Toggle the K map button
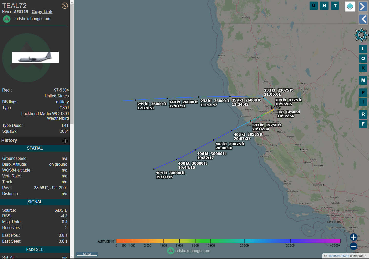The image size is (369, 259). (363, 68)
